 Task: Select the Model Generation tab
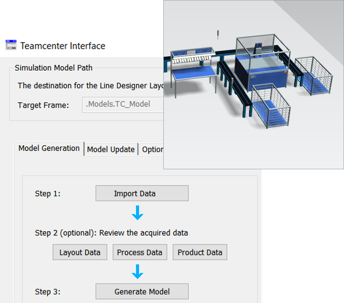point(49,148)
